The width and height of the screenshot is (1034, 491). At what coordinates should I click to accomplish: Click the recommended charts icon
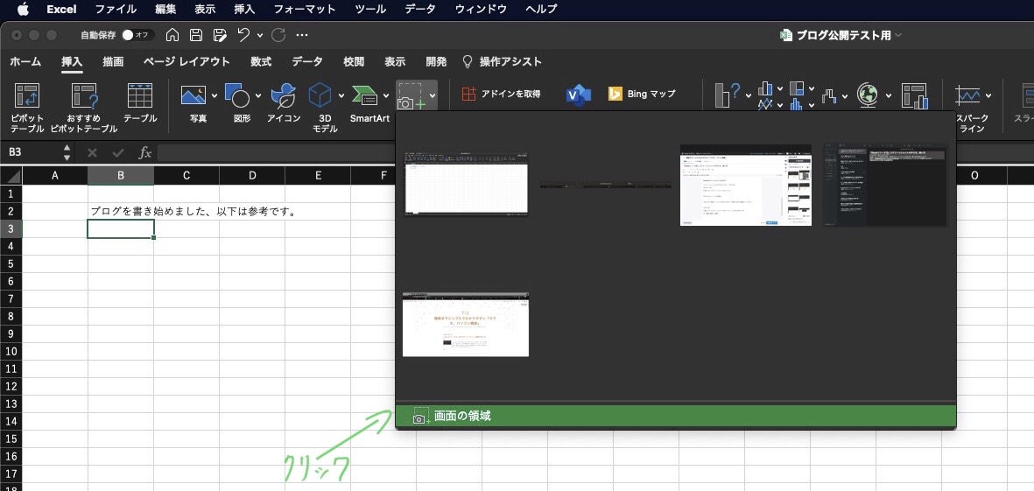pos(728,95)
